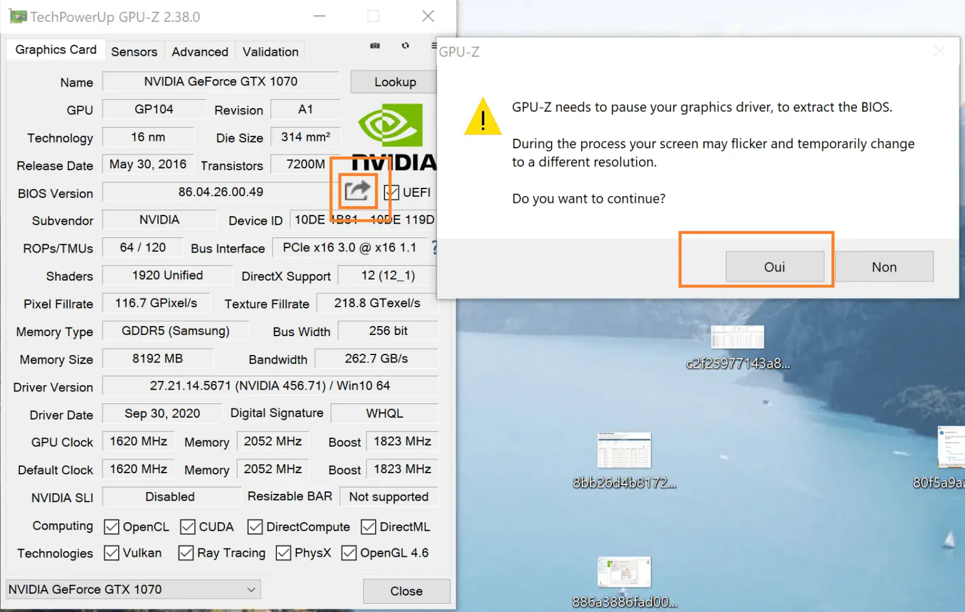Click the Die Size value 314 mm²
965x612 pixels.
point(305,137)
